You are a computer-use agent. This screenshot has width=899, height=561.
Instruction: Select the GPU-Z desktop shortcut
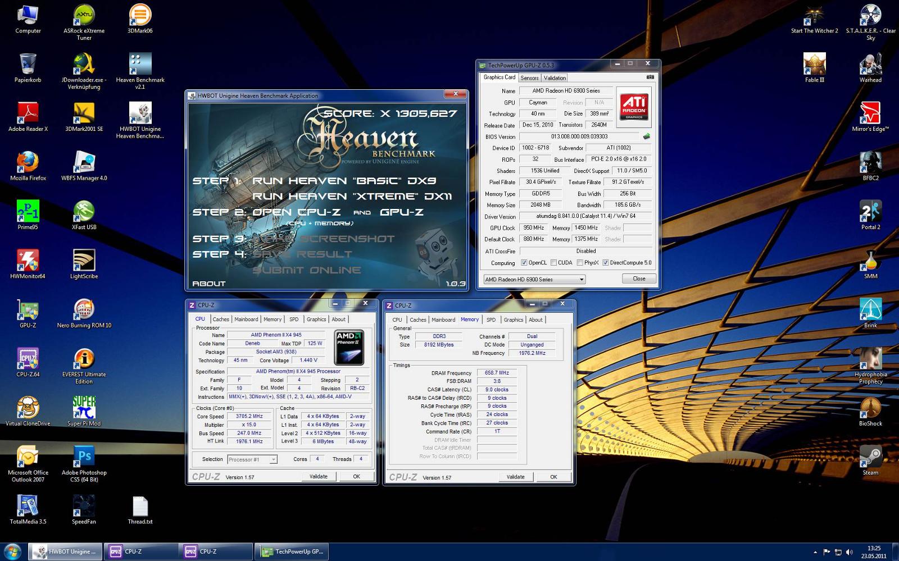click(28, 313)
